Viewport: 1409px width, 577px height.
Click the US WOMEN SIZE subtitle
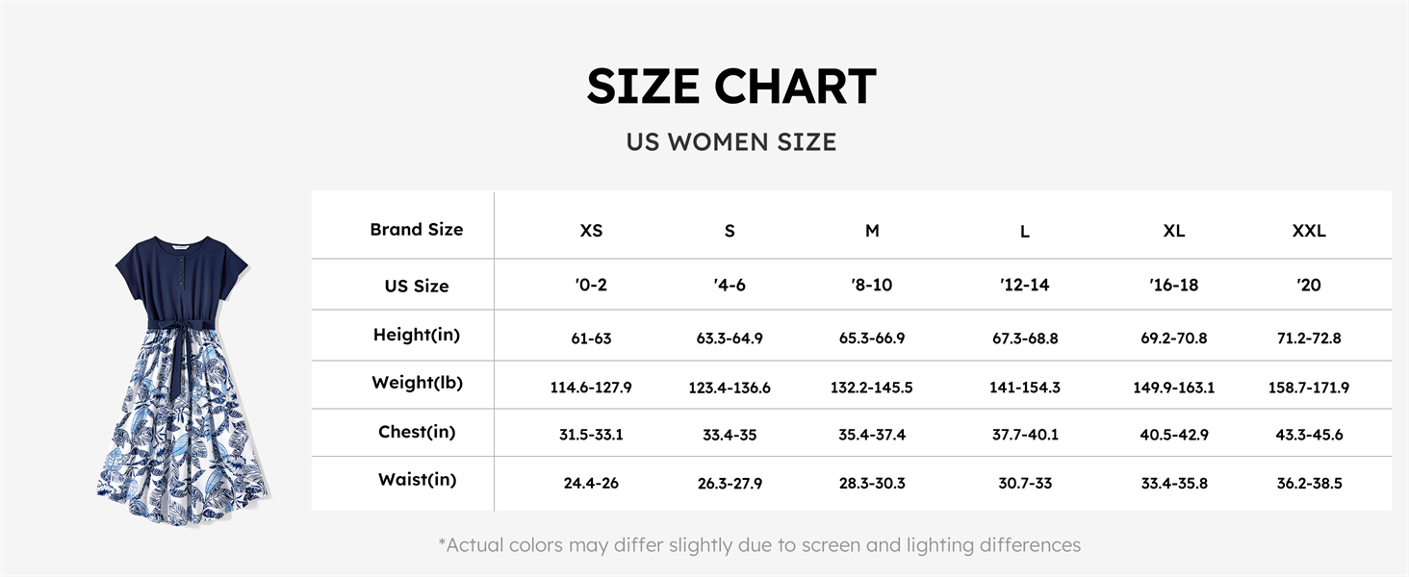point(731,142)
